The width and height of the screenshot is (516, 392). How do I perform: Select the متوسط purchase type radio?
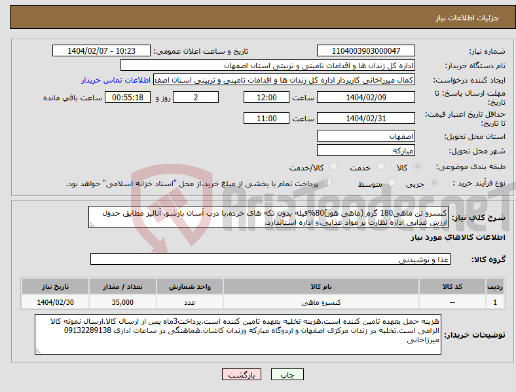pyautogui.click(x=392, y=183)
